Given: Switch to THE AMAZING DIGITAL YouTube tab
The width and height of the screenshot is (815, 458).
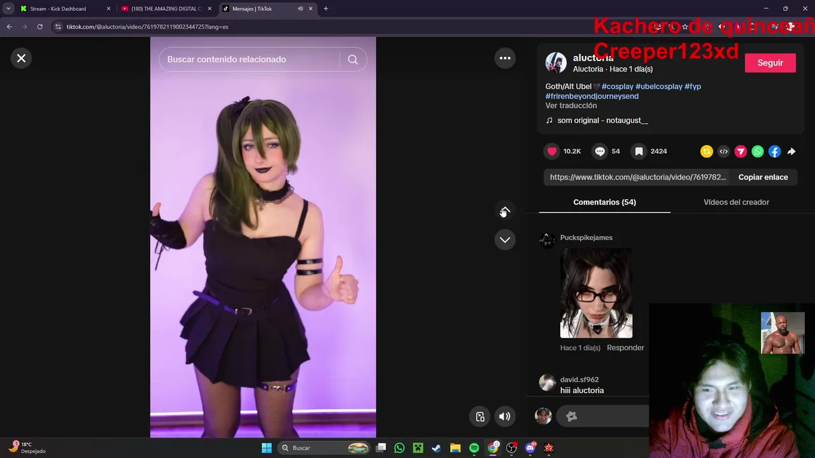Looking at the screenshot, I should point(166,9).
